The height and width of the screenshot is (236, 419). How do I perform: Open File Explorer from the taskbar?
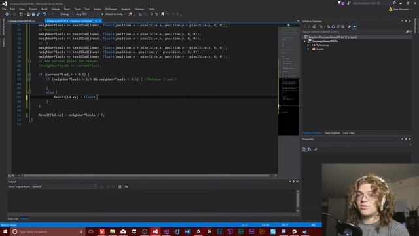[x=113, y=231]
